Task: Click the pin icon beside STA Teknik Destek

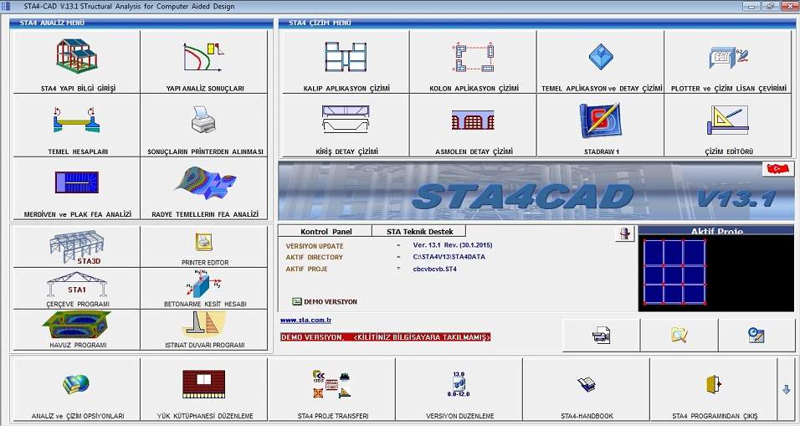Action: pos(623,234)
